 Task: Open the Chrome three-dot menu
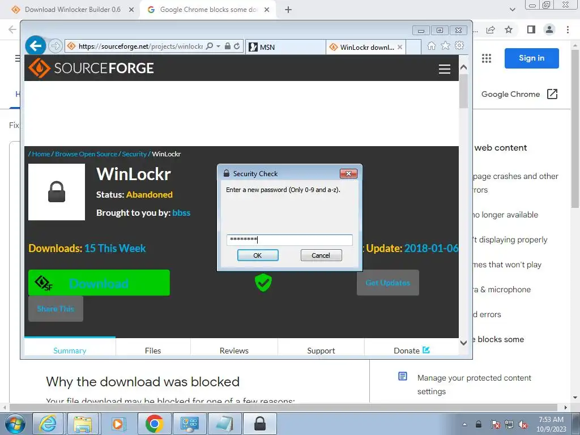click(x=568, y=29)
